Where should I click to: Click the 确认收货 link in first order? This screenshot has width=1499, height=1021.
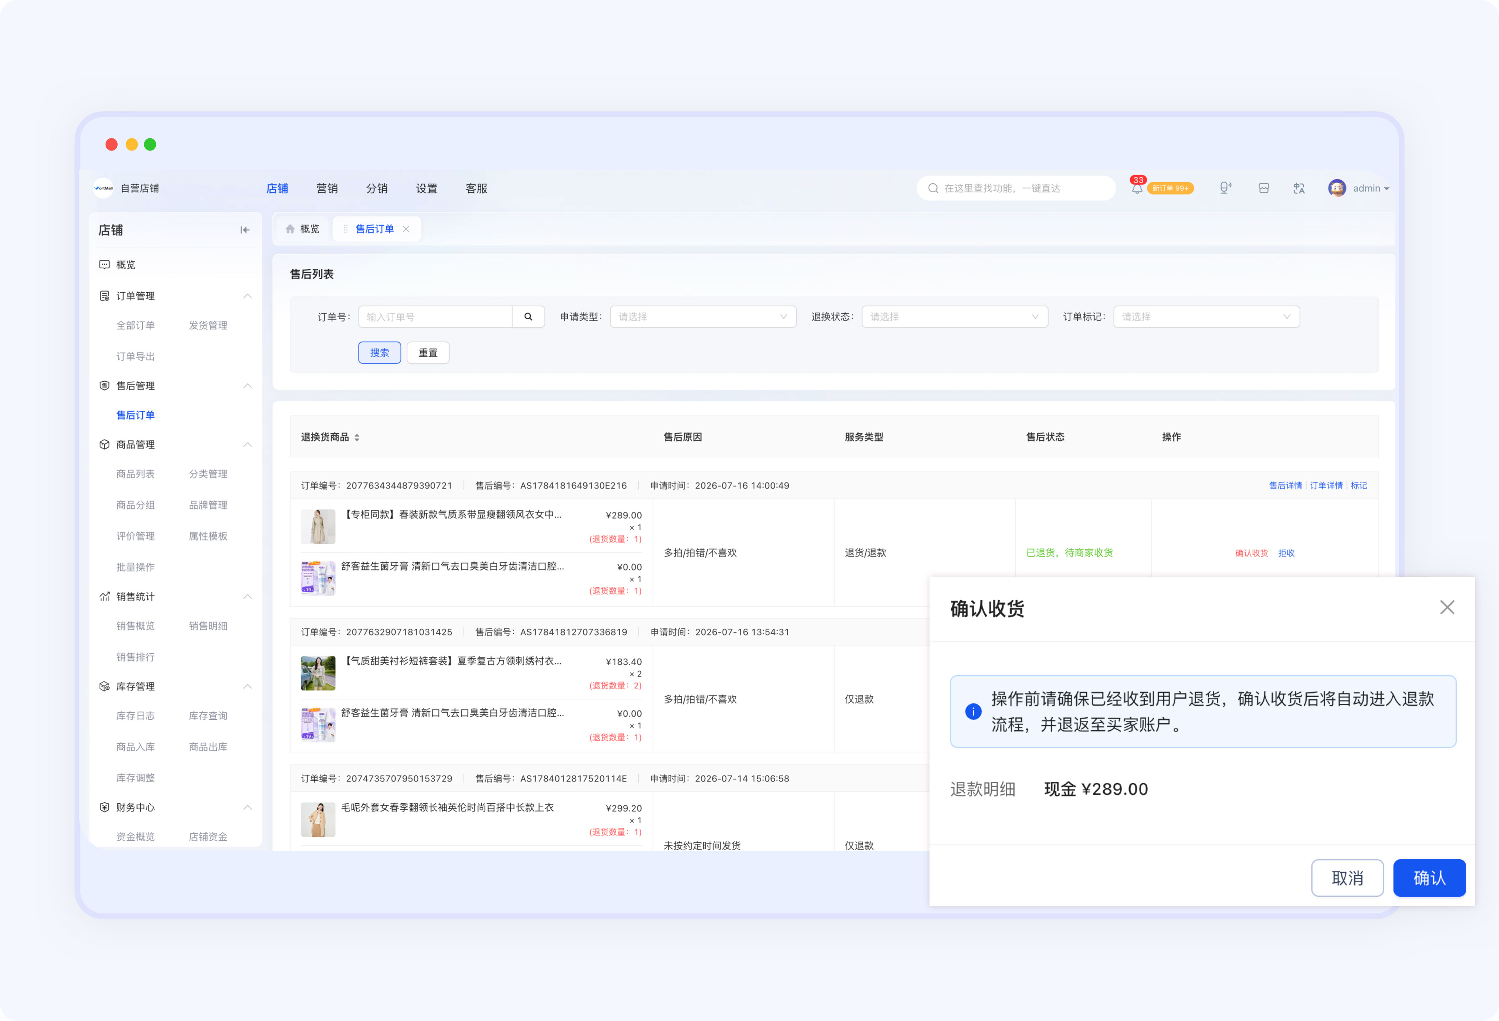coord(1251,553)
